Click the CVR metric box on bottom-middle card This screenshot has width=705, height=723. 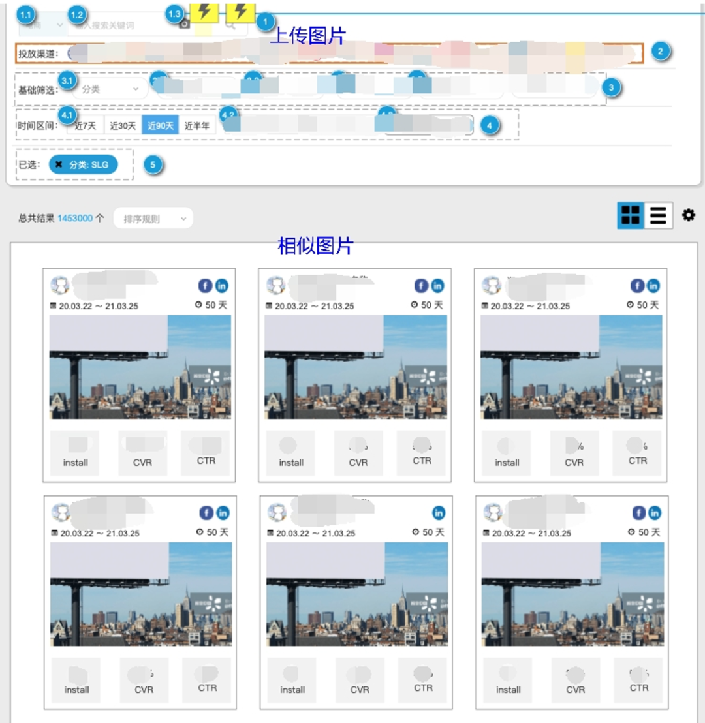coord(360,680)
